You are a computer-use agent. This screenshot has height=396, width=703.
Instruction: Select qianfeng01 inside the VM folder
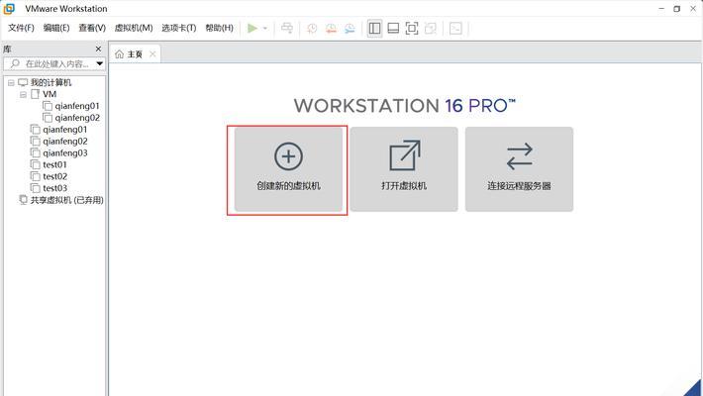76,106
